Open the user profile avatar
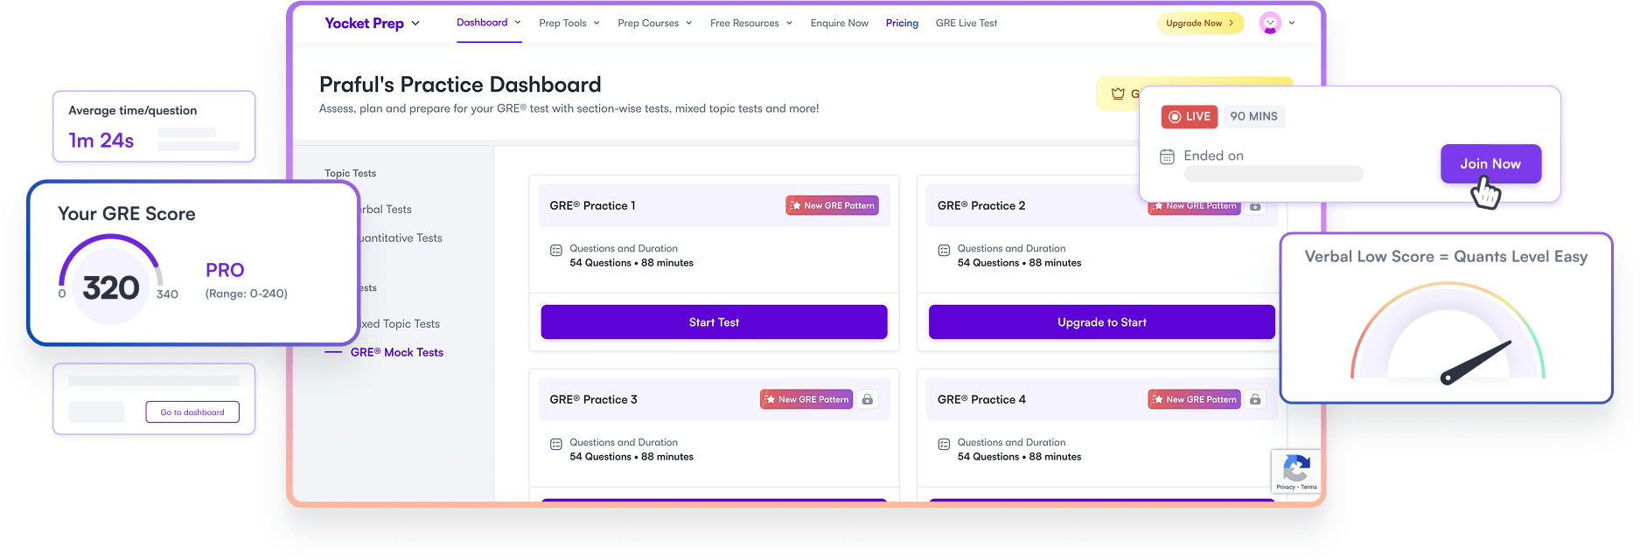The width and height of the screenshot is (1640, 560). click(x=1270, y=24)
